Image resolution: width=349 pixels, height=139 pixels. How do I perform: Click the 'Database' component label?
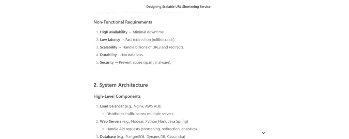[108, 137]
